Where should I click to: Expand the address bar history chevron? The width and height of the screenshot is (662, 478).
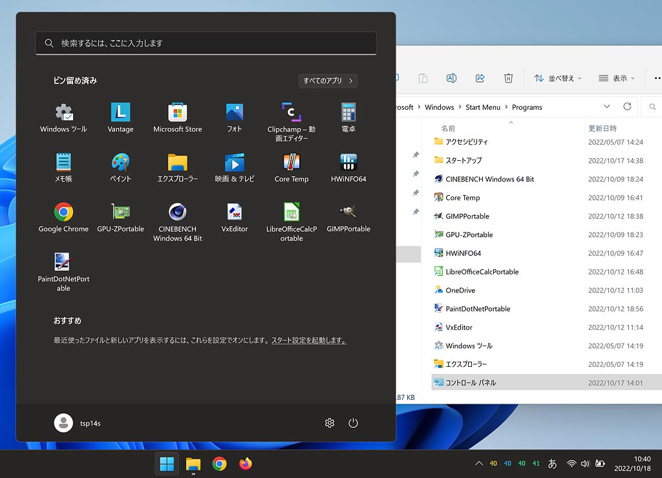pyautogui.click(x=606, y=107)
